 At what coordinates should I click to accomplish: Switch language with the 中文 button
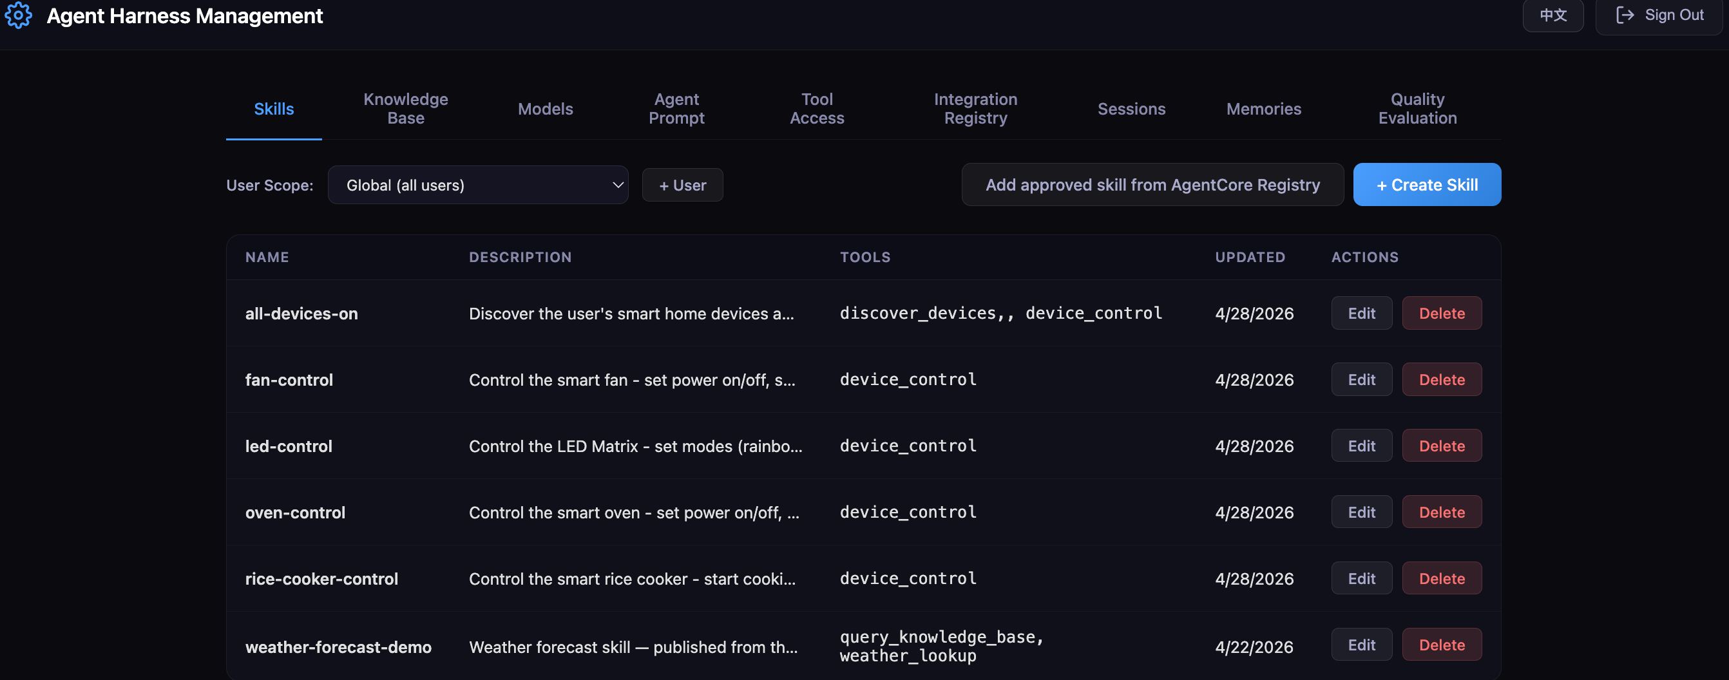(1552, 15)
